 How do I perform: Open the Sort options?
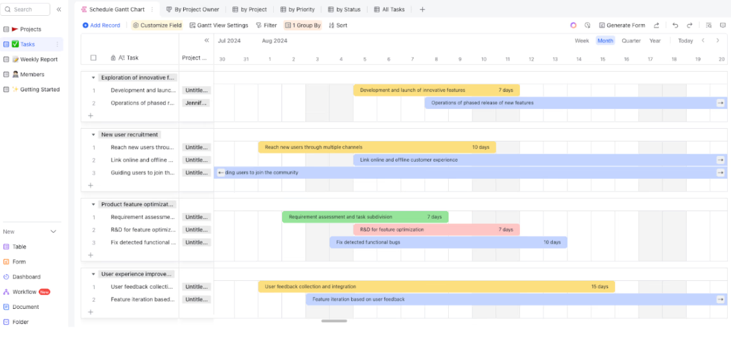coord(338,25)
